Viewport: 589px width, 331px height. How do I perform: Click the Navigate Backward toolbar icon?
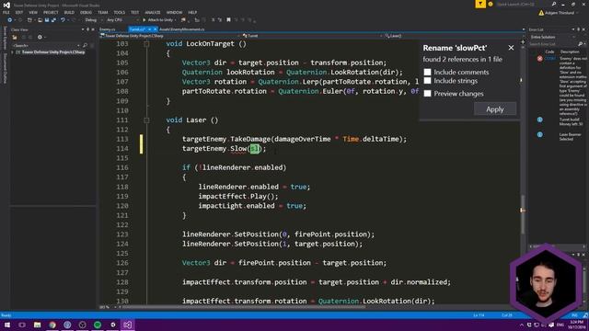(10, 20)
